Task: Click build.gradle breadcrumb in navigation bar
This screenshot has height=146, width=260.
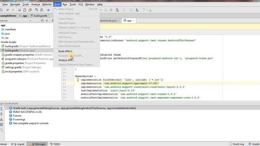Action: coord(39,16)
